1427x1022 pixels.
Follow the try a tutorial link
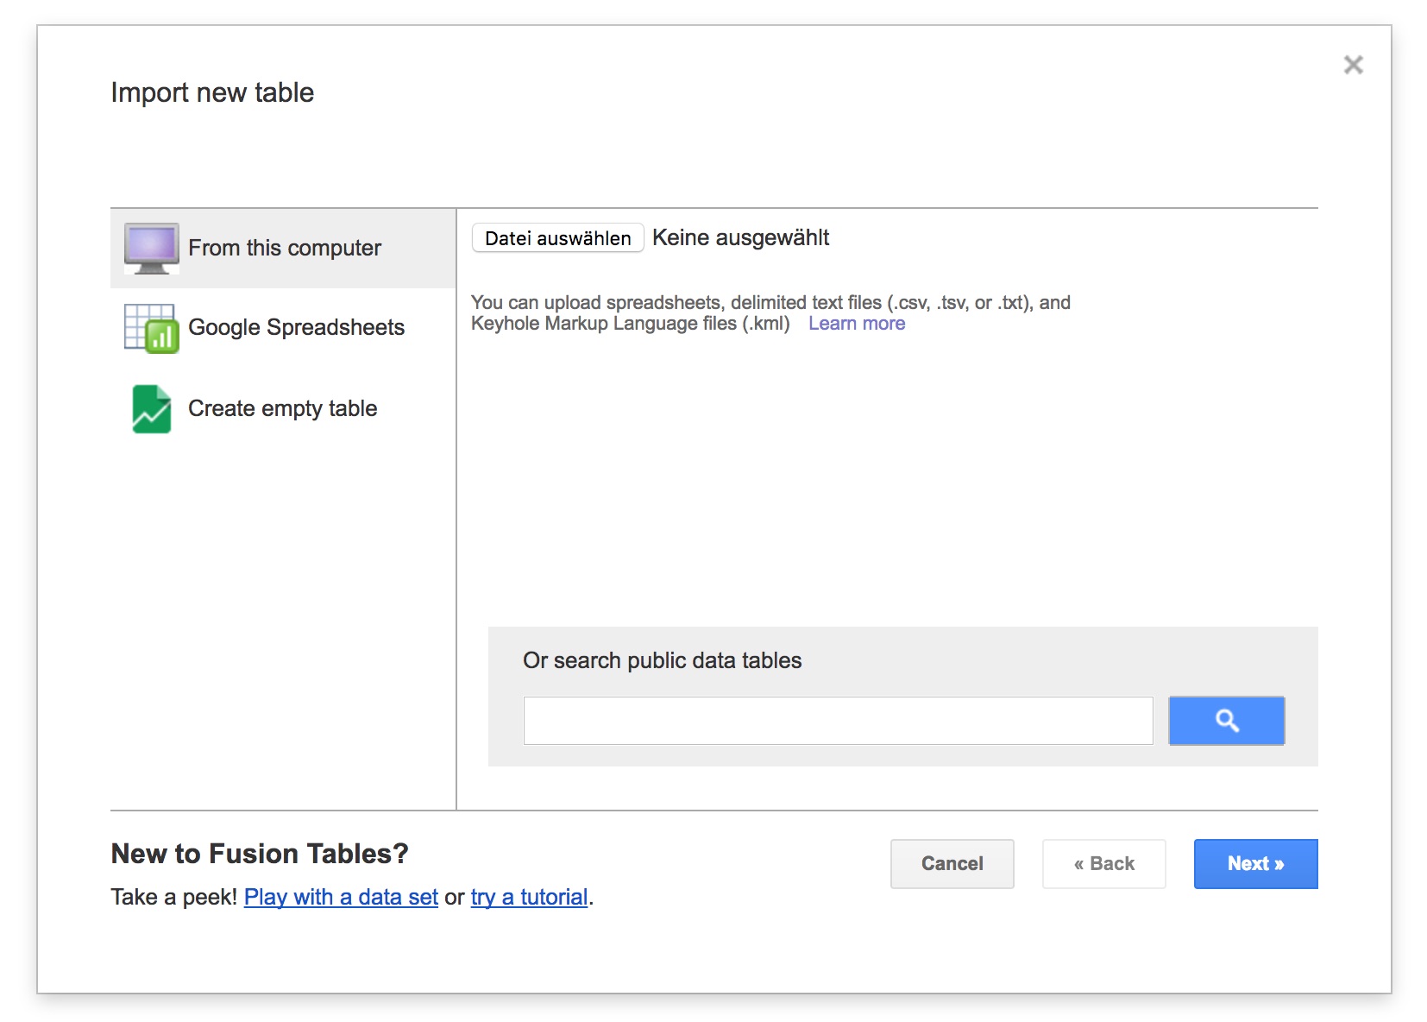coord(529,898)
